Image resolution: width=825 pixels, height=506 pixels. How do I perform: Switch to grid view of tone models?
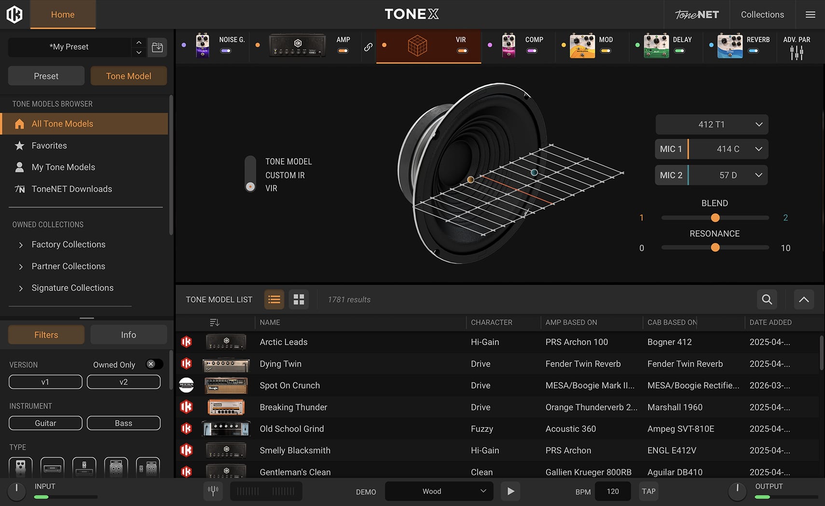[x=299, y=299]
